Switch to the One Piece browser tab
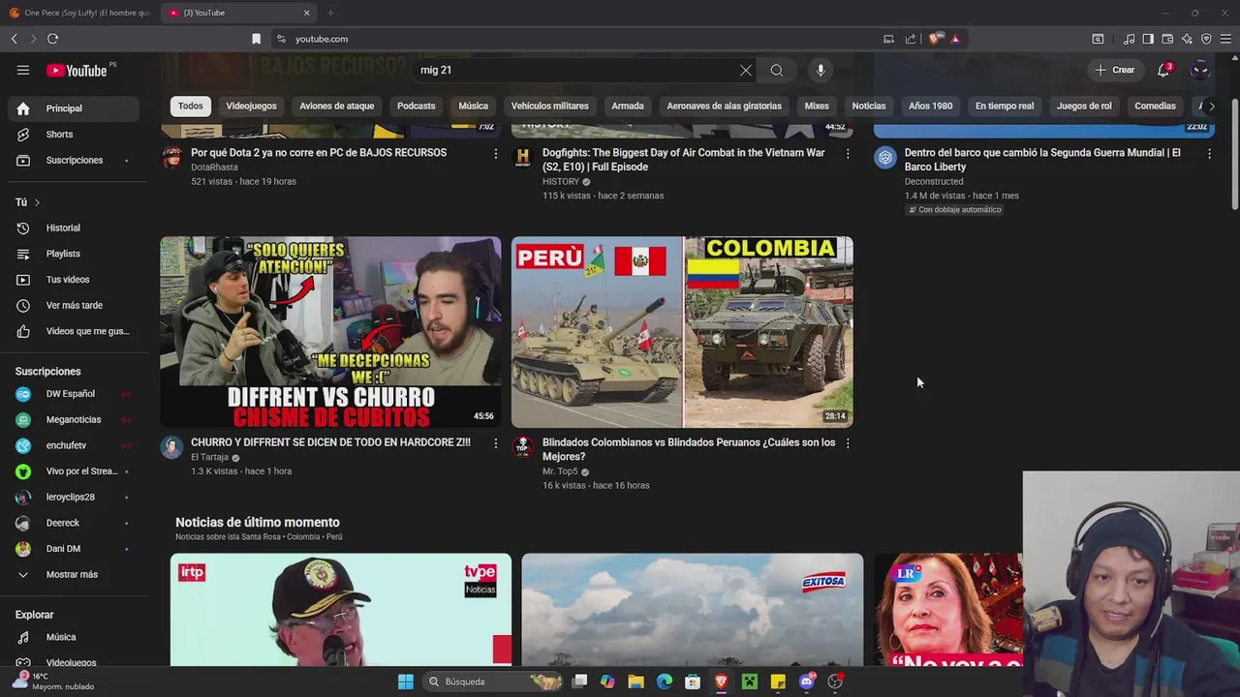The width and height of the screenshot is (1240, 697). (79, 13)
